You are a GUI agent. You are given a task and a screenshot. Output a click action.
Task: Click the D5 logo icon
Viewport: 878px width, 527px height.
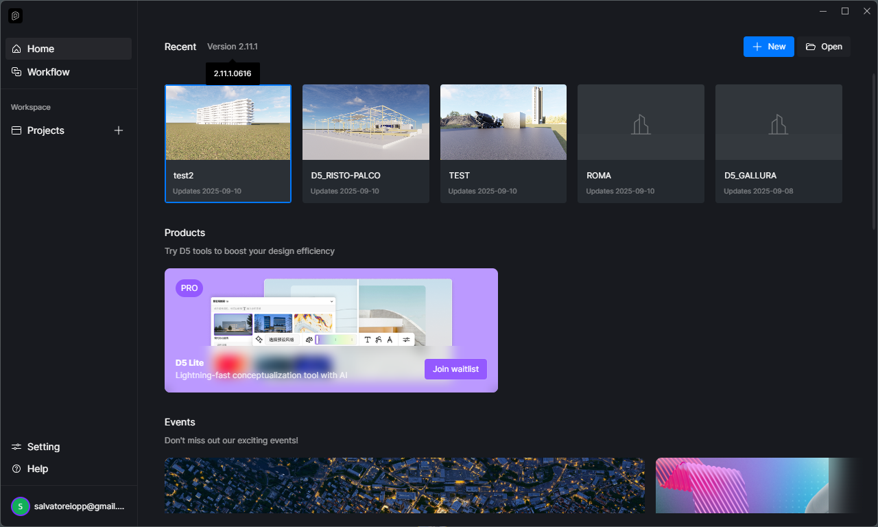point(15,16)
